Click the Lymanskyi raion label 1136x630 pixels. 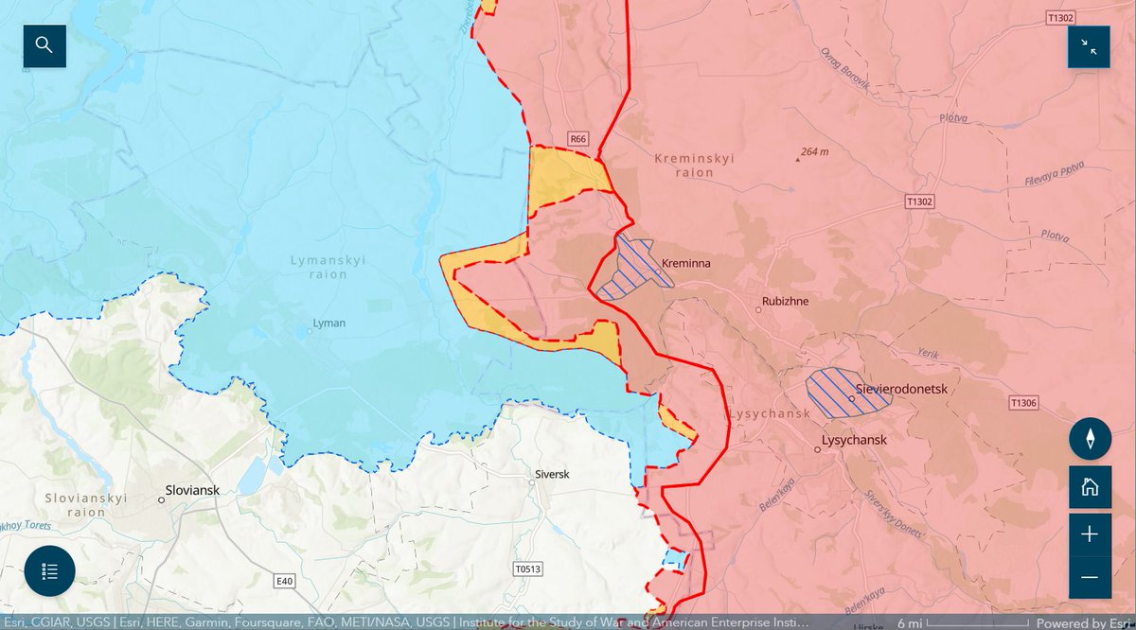pos(328,267)
